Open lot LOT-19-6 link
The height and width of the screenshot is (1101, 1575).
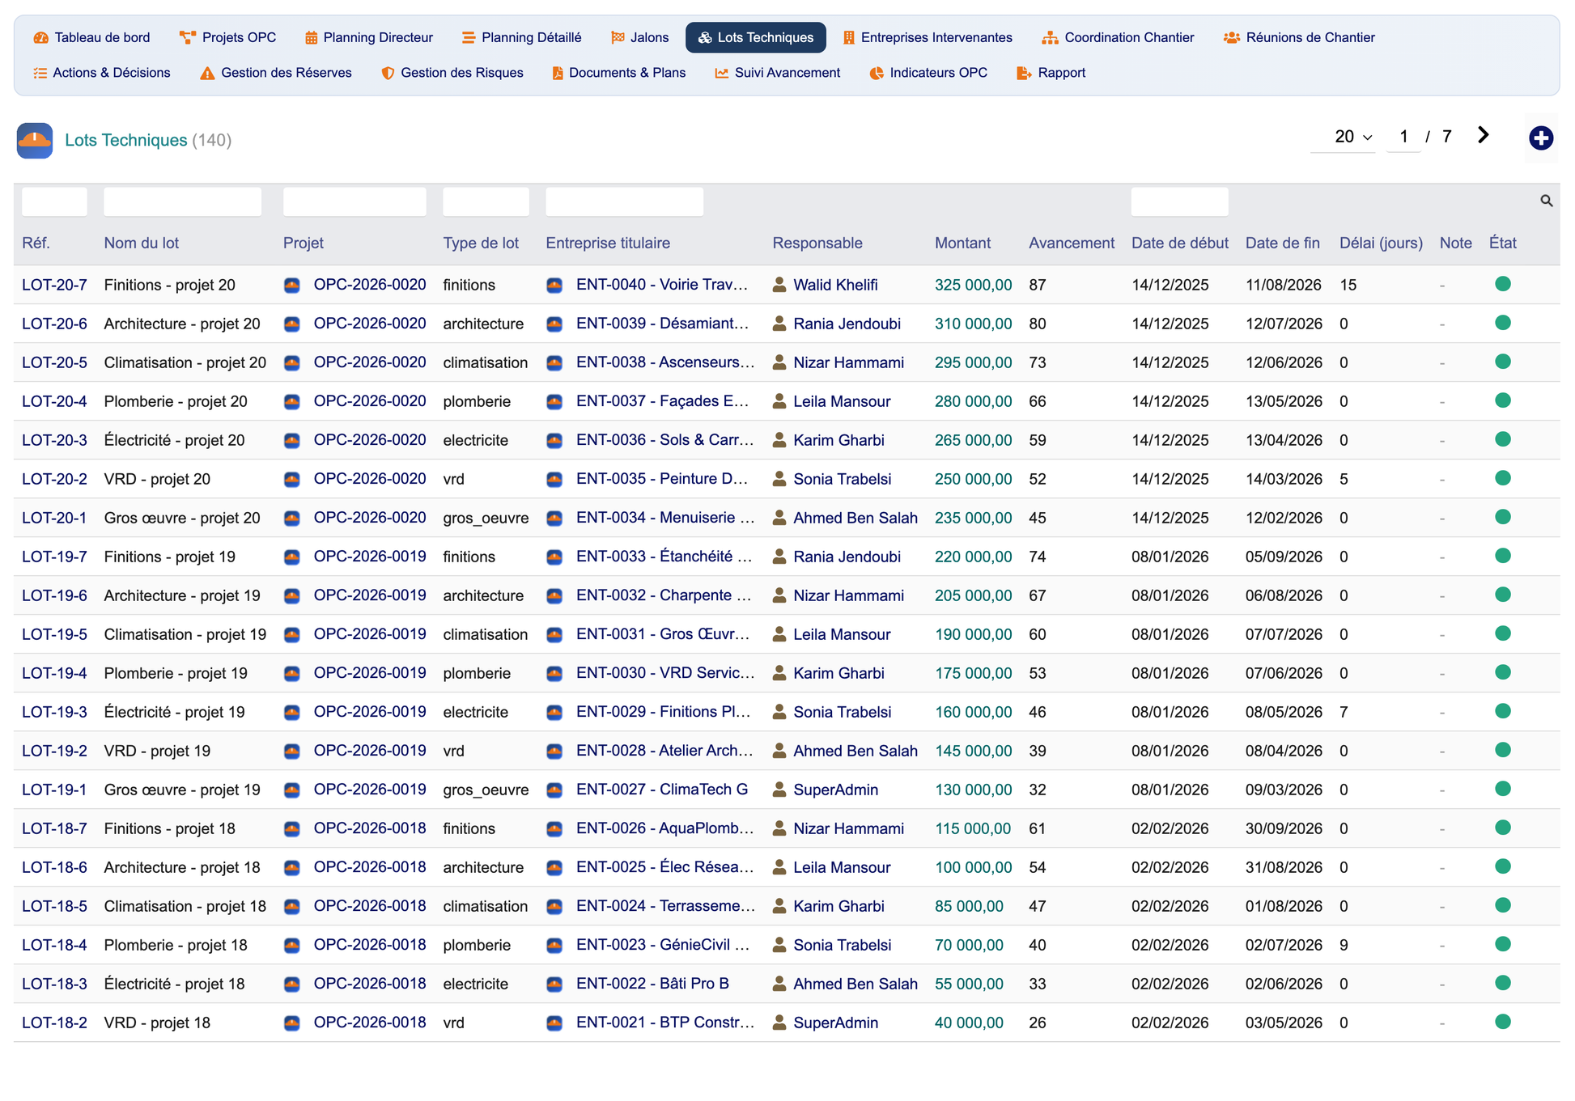coord(54,595)
